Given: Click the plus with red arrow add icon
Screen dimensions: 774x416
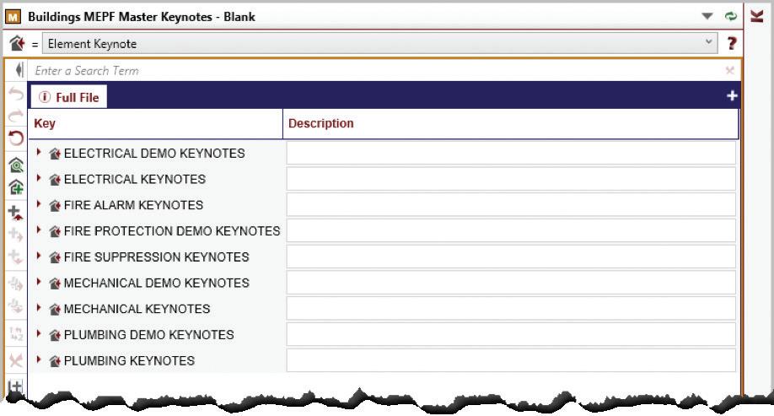Looking at the screenshot, I should [16, 213].
